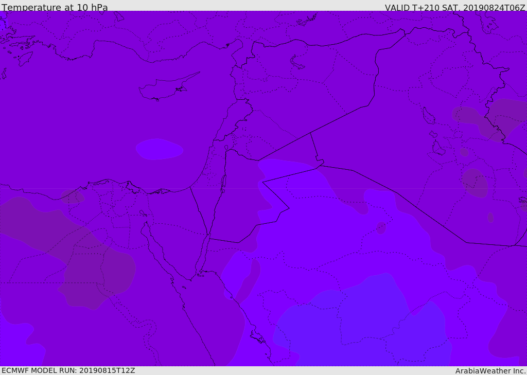Screen dimensions: 527x375
Task: Click the 'ArabiaWeather Inc.' credit text
Action: (x=490, y=371)
